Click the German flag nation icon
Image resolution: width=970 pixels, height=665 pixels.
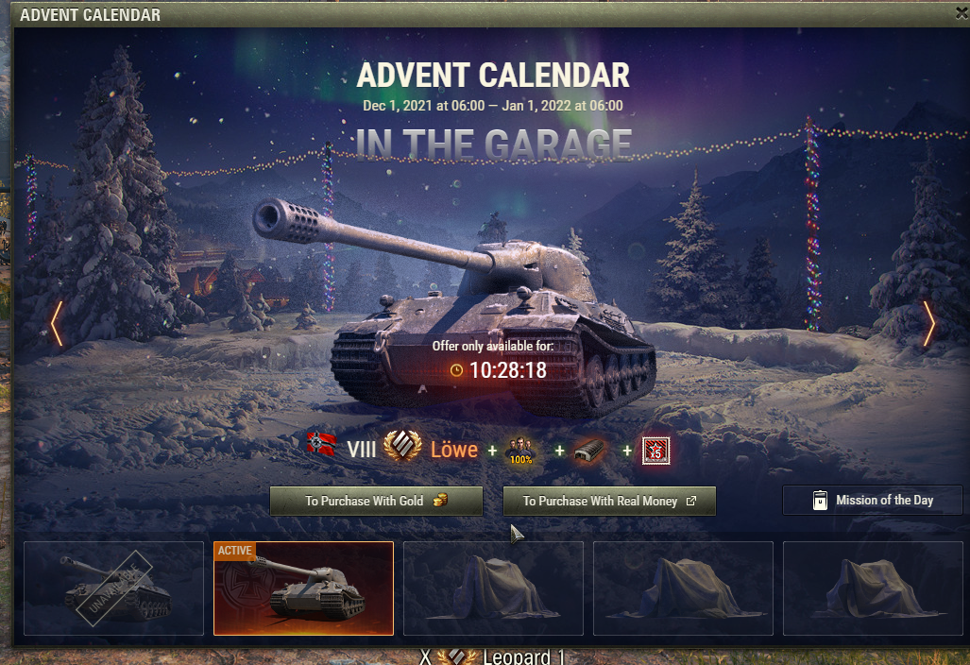[322, 445]
